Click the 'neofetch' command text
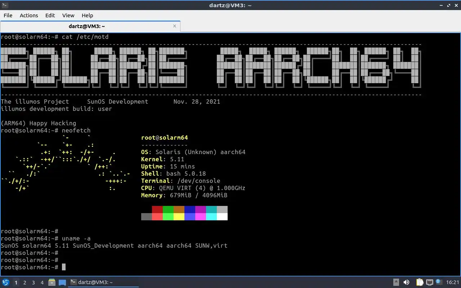The image size is (461, 288). coord(76,130)
